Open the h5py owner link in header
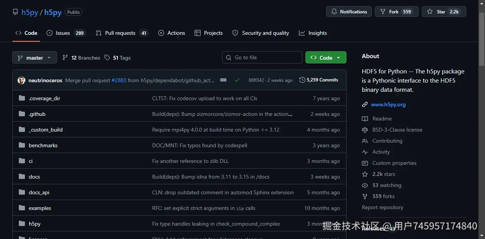Screen dimensions: 485x239 [x=30, y=12]
